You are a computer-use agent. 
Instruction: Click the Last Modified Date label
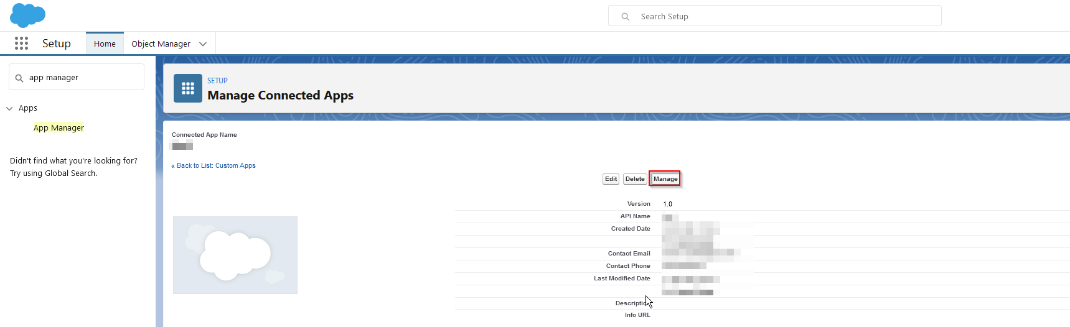[622, 279]
